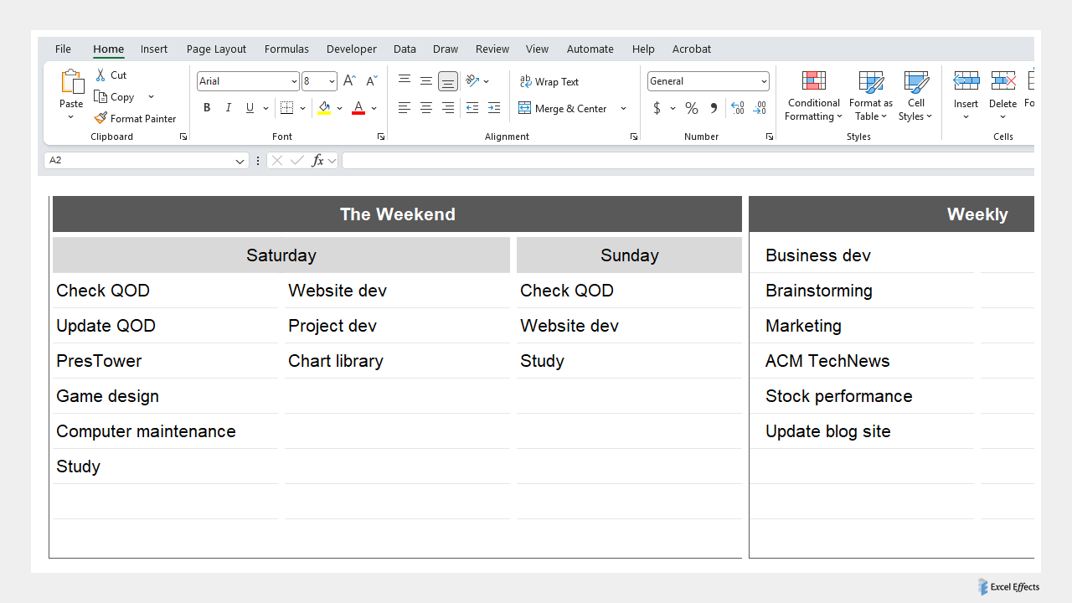Click the Cell Styles button
The image size is (1072, 603).
coord(915,95)
